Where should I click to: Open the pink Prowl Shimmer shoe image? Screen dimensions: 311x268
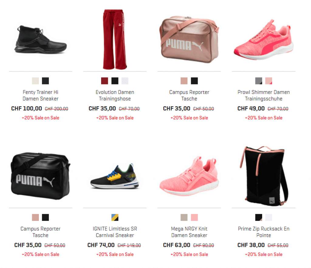pyautogui.click(x=264, y=40)
